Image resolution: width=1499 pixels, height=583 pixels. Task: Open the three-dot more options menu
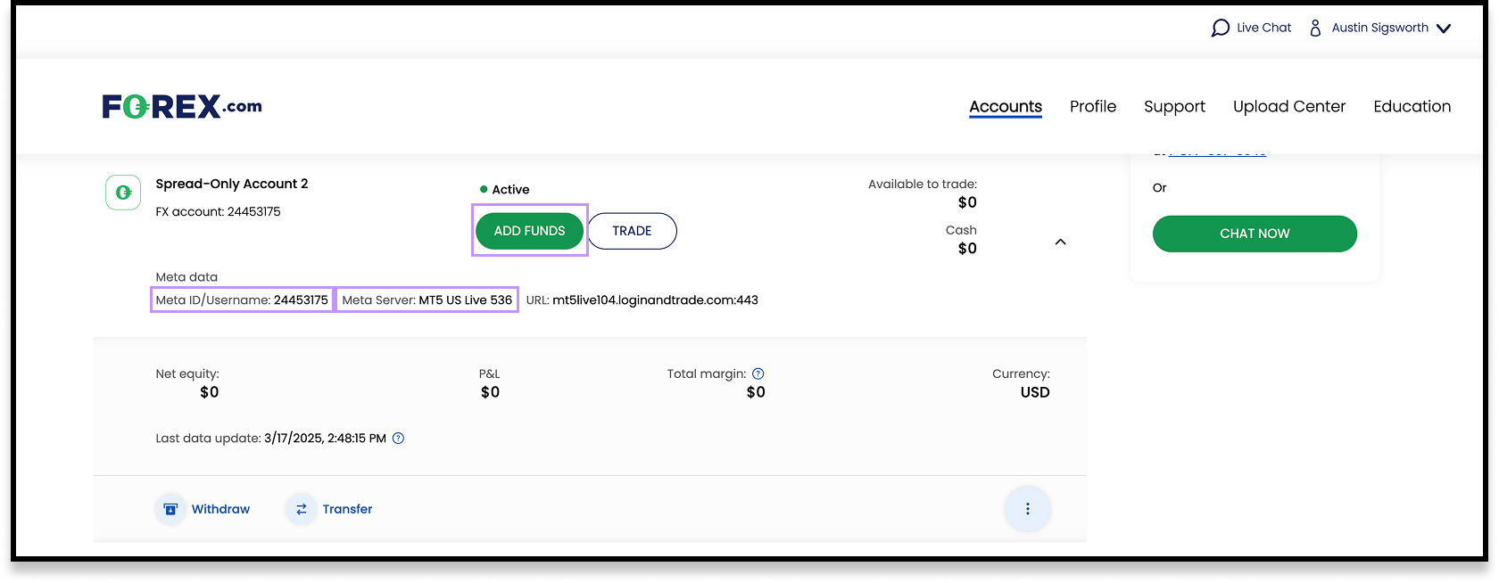pyautogui.click(x=1028, y=509)
